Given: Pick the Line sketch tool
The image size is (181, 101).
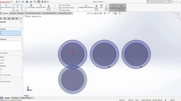Looking at the screenshot, I should [14, 5].
